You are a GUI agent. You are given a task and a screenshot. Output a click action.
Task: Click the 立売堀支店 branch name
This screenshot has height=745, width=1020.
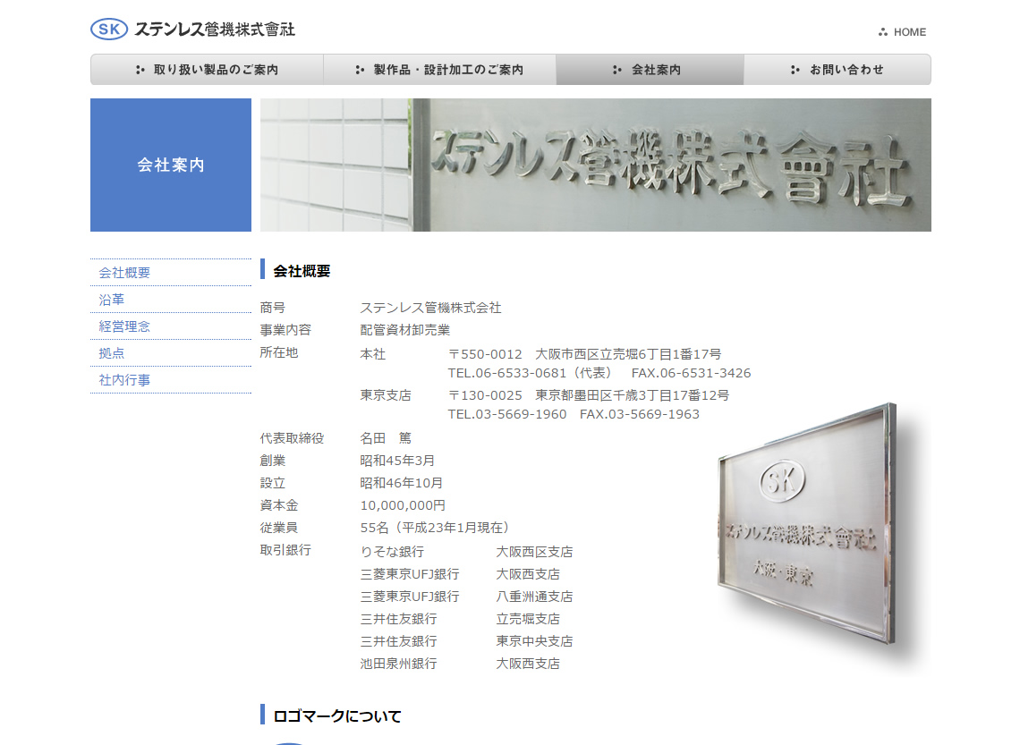528,619
